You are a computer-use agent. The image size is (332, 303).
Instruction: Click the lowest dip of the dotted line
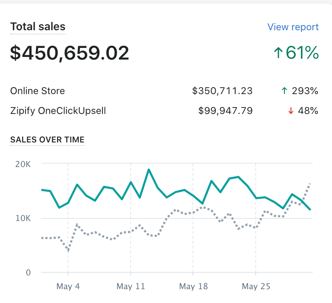[x=68, y=250]
